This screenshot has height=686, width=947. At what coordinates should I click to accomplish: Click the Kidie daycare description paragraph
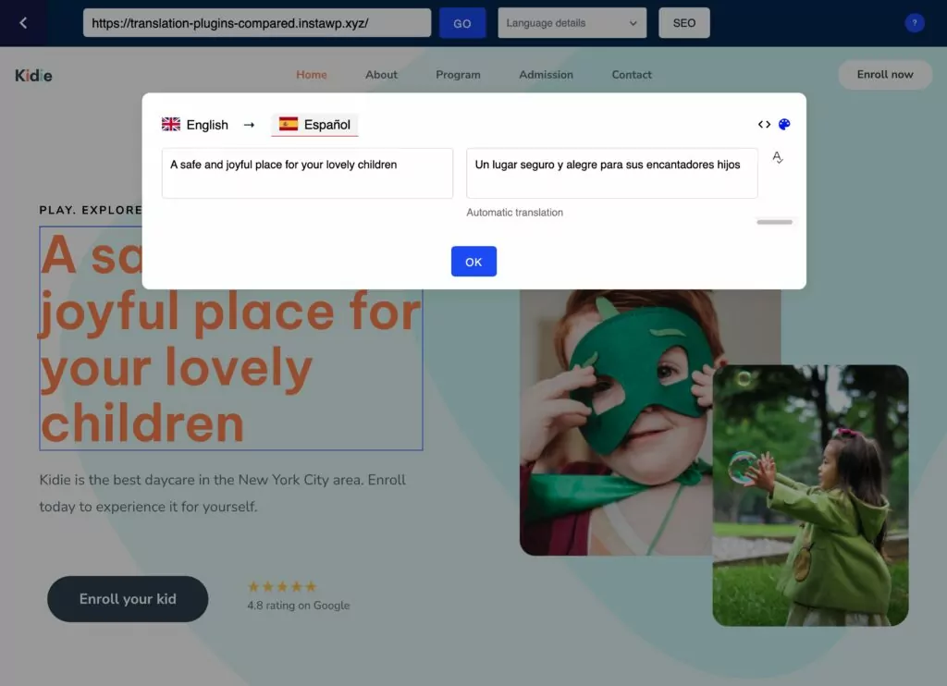[x=222, y=494]
